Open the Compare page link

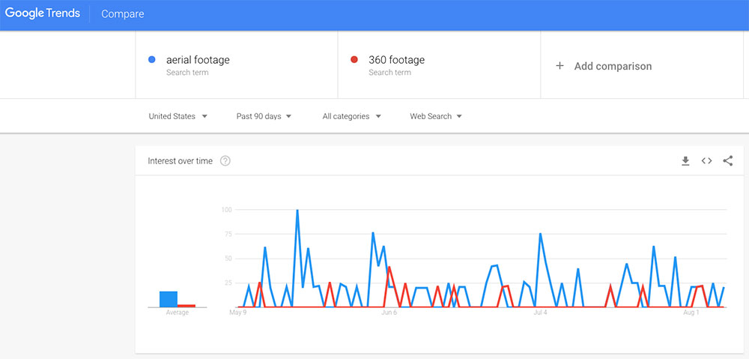click(122, 14)
